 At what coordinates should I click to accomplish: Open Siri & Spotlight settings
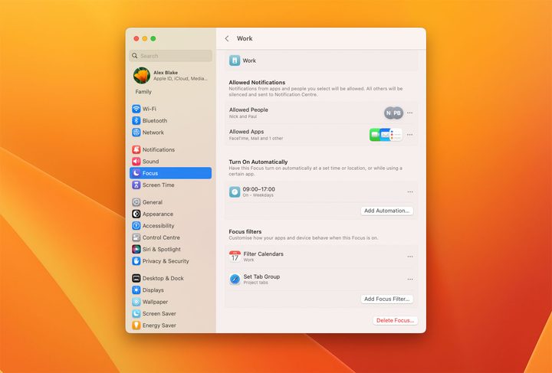(171, 249)
